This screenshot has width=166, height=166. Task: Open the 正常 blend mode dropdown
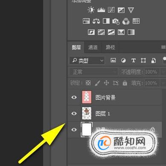pos(93,72)
